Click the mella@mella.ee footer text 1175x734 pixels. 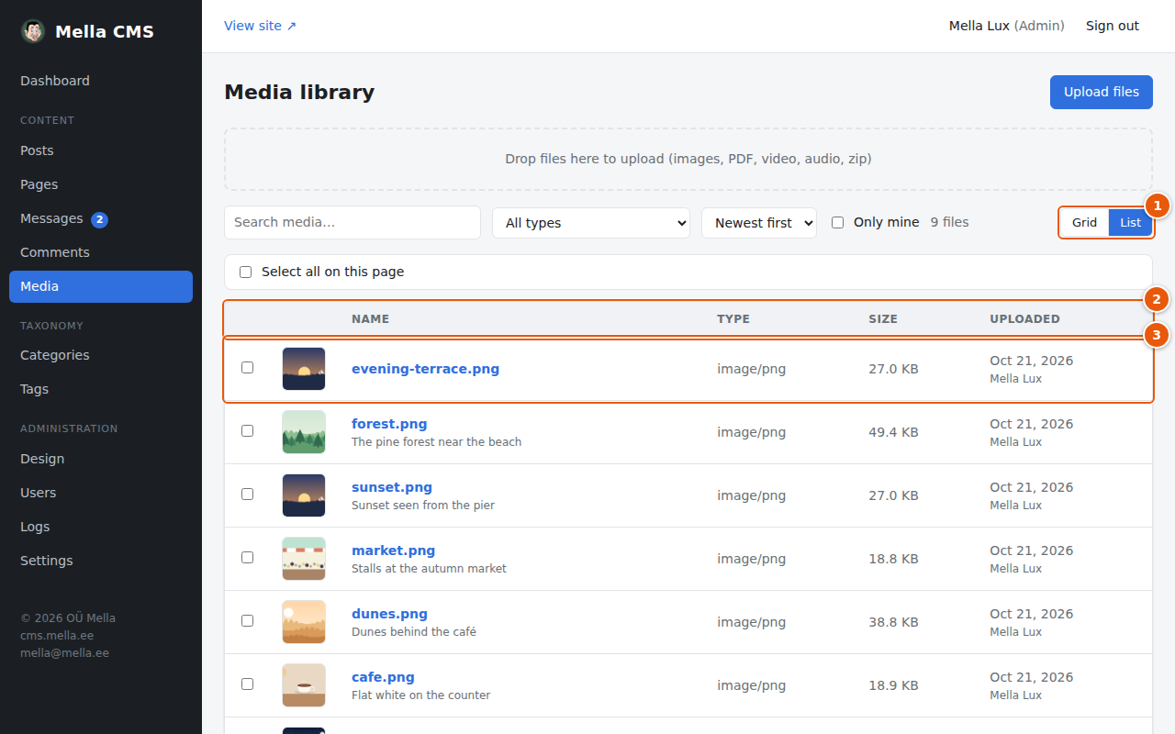pos(64,653)
